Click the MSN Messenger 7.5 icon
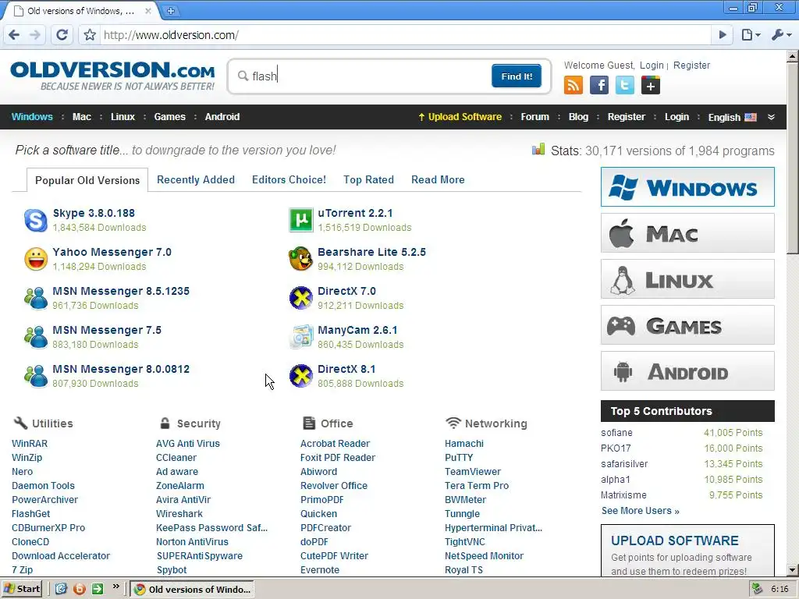The image size is (799, 599). pyautogui.click(x=36, y=337)
